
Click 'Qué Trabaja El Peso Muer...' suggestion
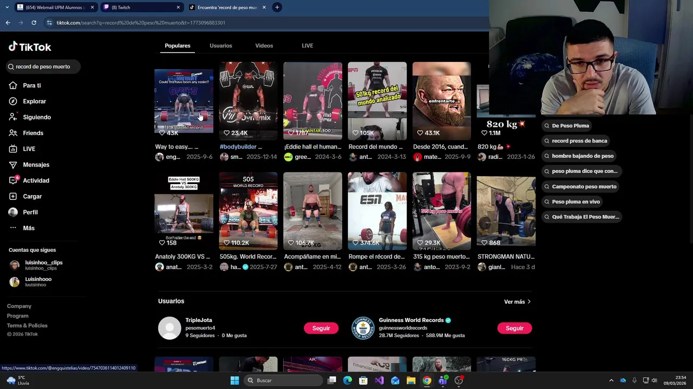(582, 217)
